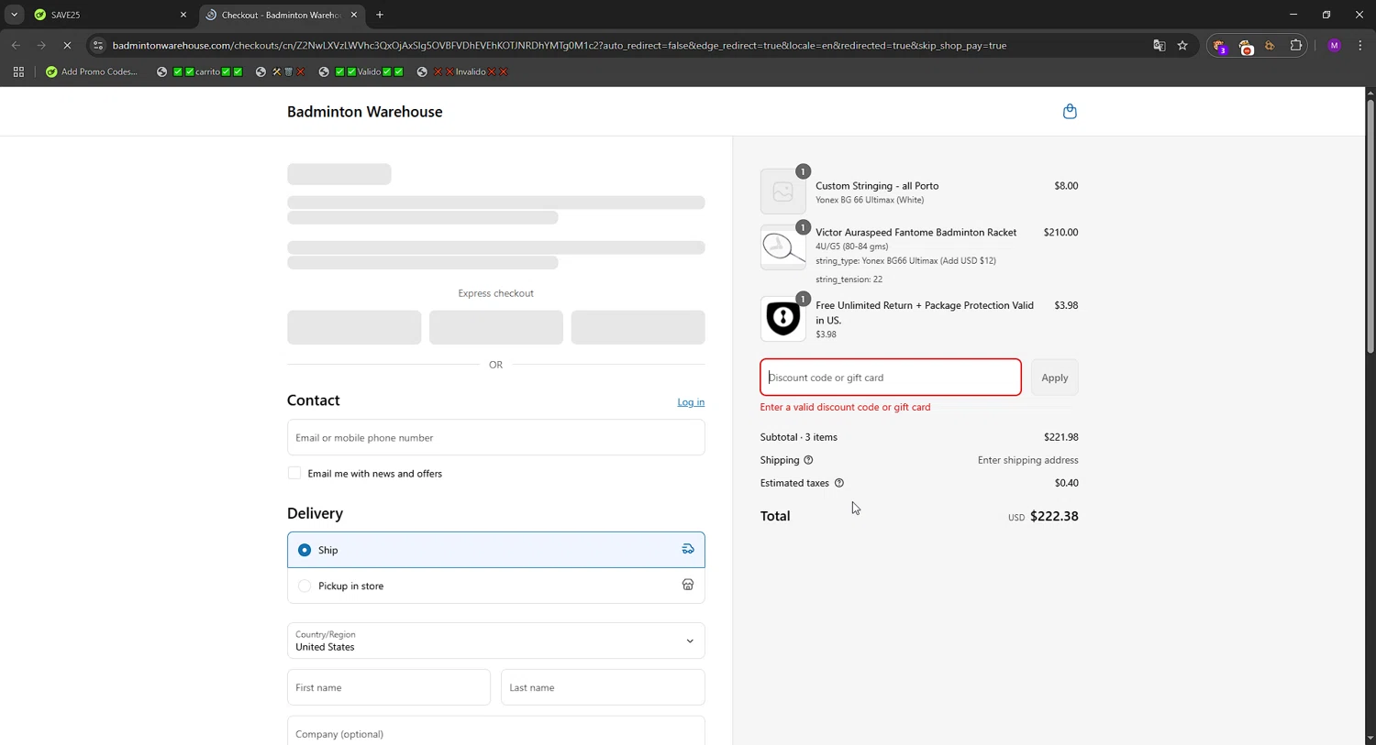Click the Pickup in store shop icon
Viewport: 1376px width, 745px height.
pos(688,585)
